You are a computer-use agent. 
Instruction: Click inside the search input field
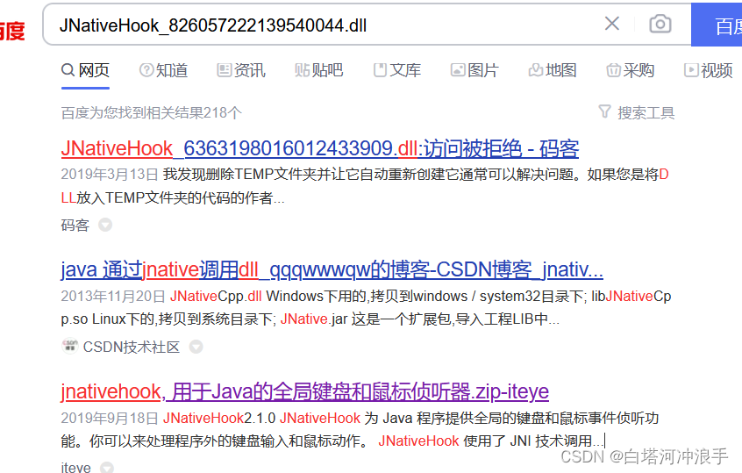pos(326,25)
